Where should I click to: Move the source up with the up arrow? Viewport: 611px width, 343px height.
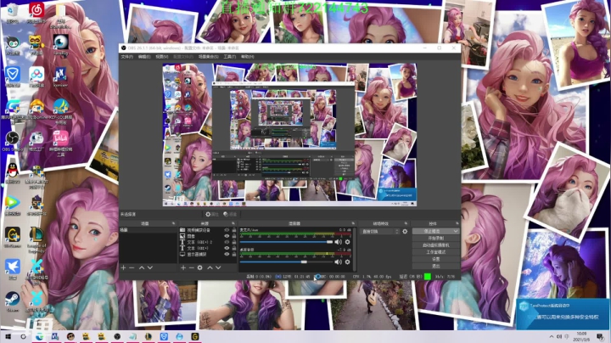[210, 267]
